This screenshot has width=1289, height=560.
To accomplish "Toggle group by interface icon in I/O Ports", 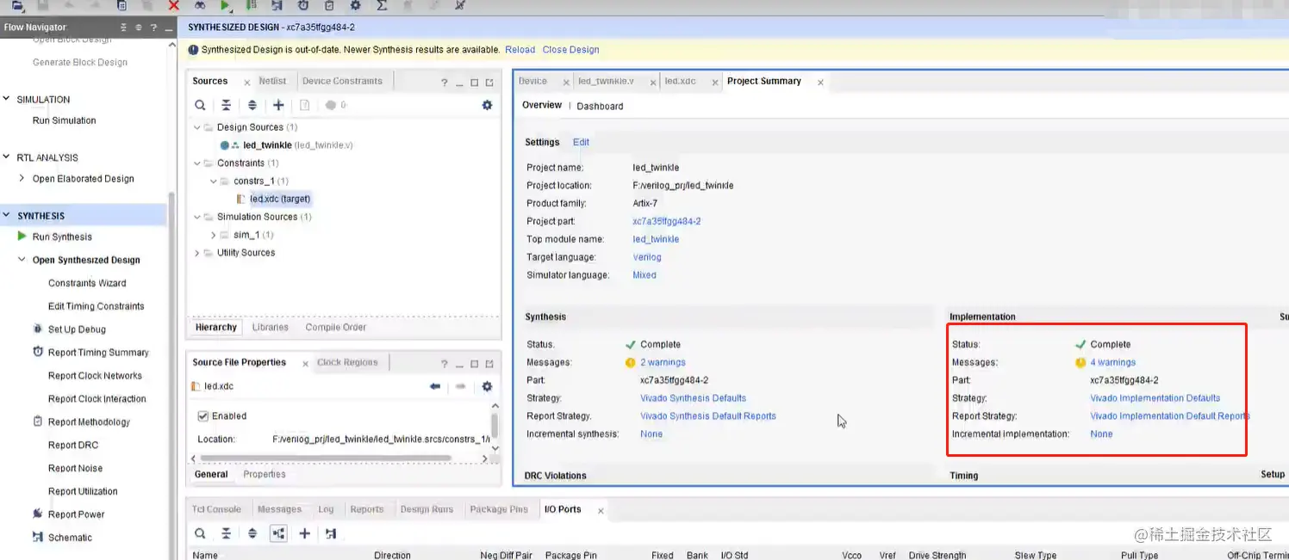I will (x=278, y=533).
